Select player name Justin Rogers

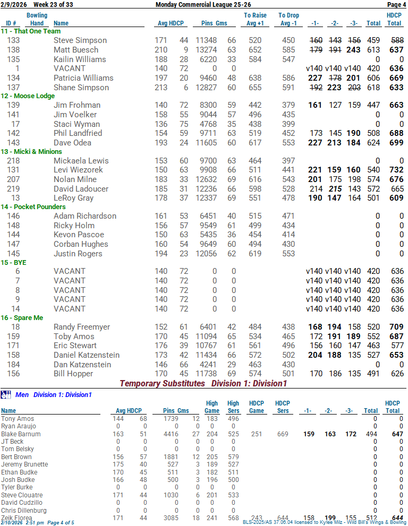coord(78,254)
